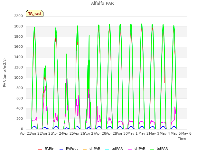Viewport: 206px width, 155px height.
Task: Click the green totPAR legend swatch
Action: point(152,149)
